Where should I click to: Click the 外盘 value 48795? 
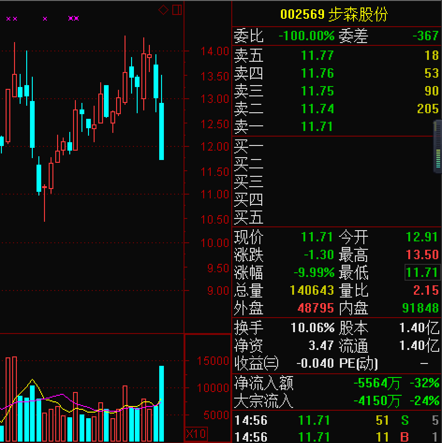316,308
